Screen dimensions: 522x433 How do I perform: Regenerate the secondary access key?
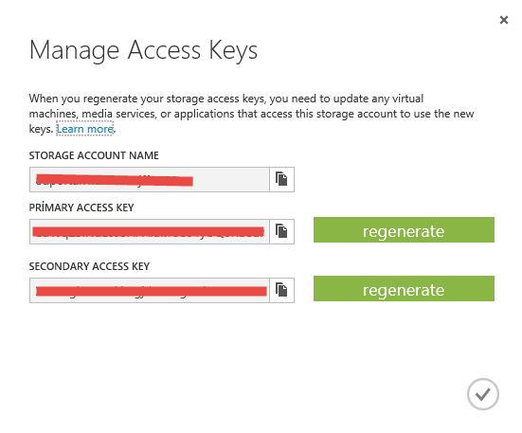pos(404,289)
